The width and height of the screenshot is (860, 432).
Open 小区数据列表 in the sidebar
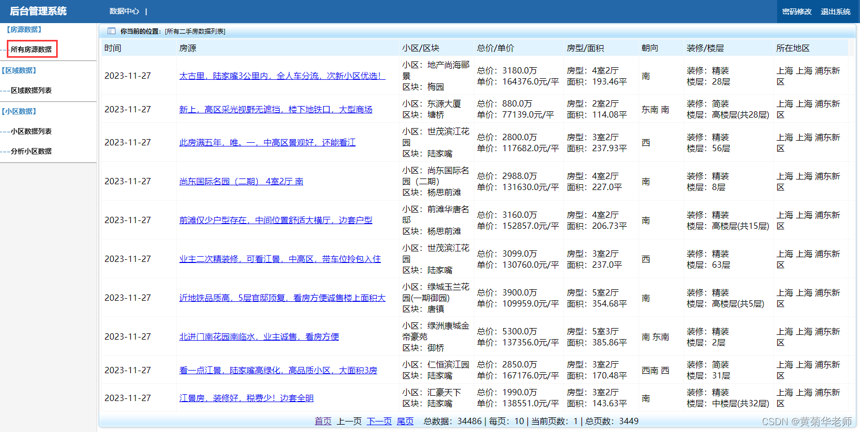(31, 131)
